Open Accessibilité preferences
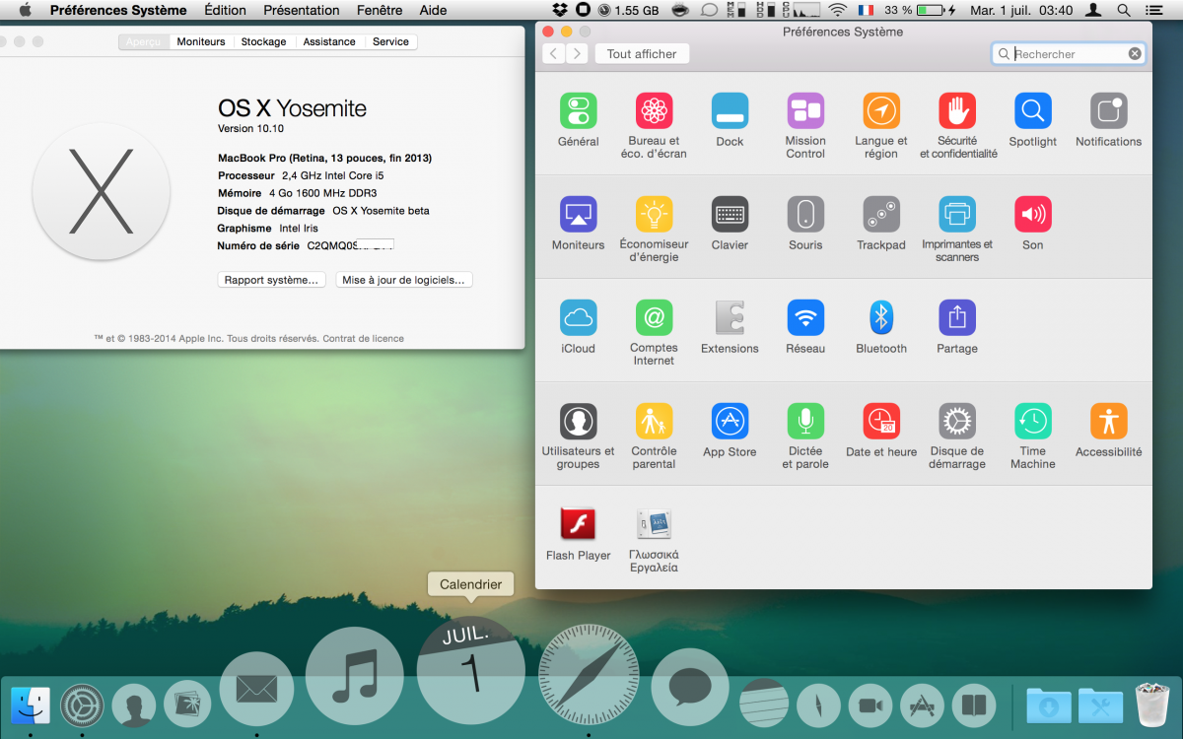The image size is (1183, 739). [x=1109, y=421]
